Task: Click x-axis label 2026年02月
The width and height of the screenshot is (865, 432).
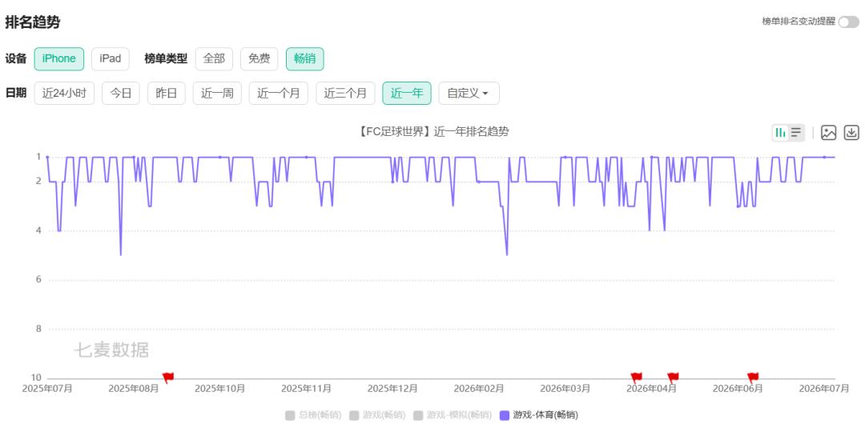Action: [x=479, y=389]
